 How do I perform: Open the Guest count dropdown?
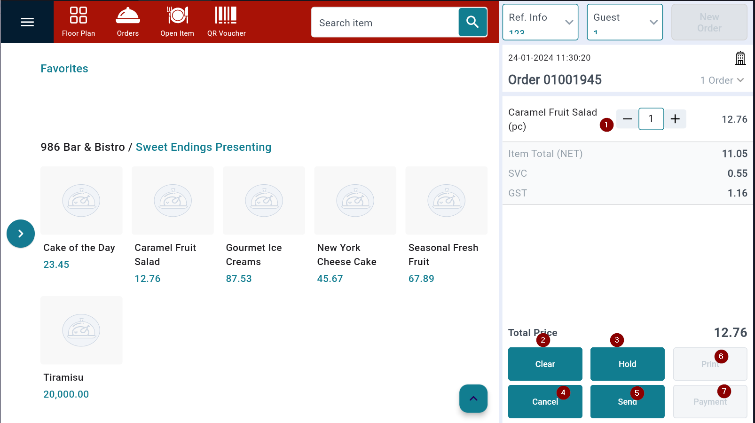pos(625,22)
